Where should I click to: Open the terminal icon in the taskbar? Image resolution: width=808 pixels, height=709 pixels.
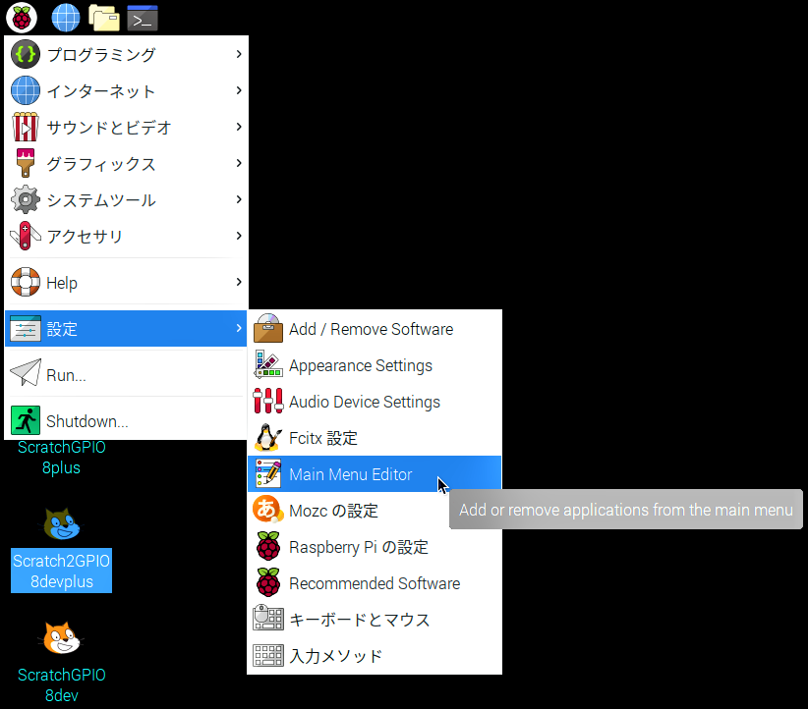point(143,18)
